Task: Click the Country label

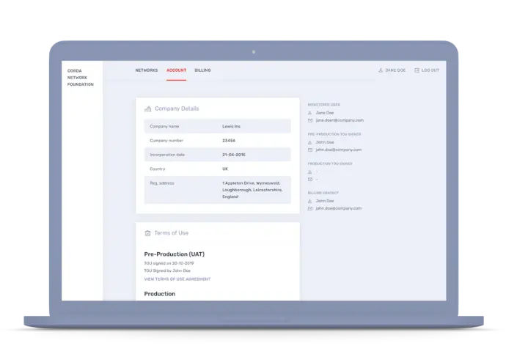Action: 158,169
